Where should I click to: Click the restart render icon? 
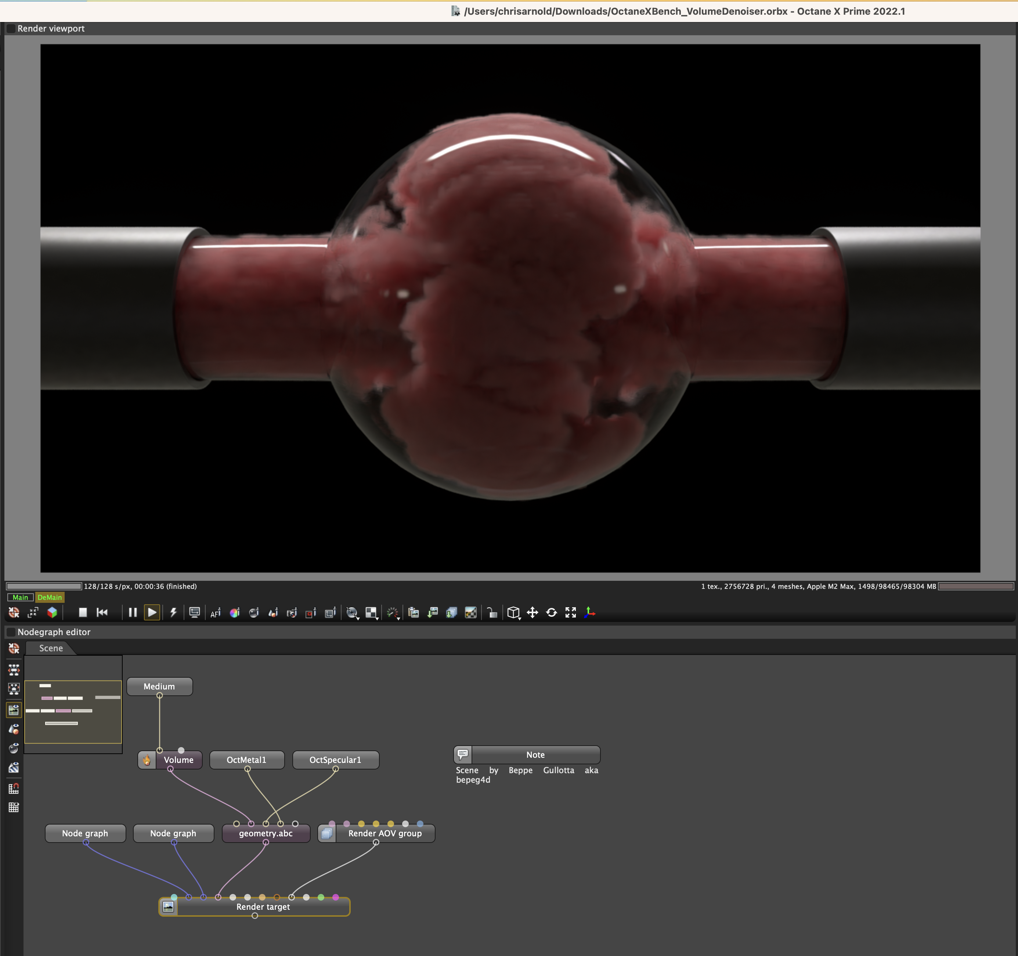[x=102, y=613]
